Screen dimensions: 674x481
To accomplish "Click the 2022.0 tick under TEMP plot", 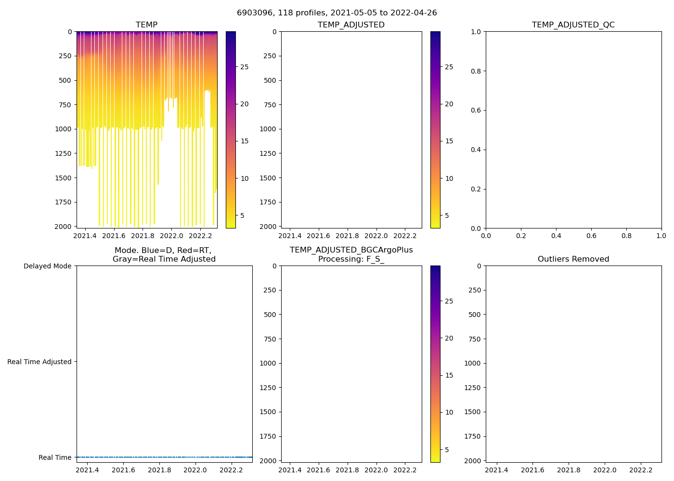I will [171, 236].
